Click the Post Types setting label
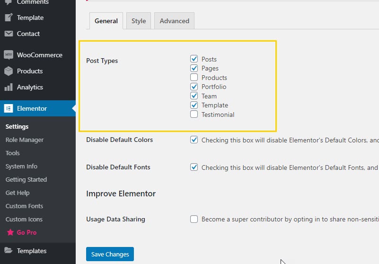The height and width of the screenshot is (264, 379). point(102,61)
